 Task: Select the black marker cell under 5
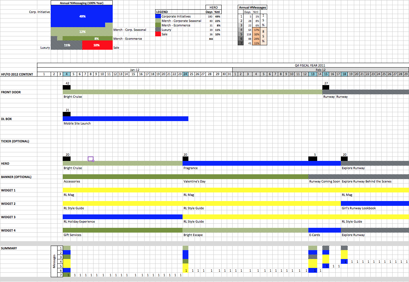click(x=312, y=159)
